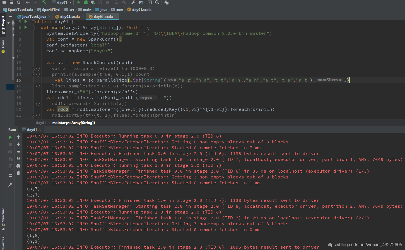The width and height of the screenshot is (405, 250).
Task: Open Project Structure icon in toolbar
Action: [x=141, y=2]
